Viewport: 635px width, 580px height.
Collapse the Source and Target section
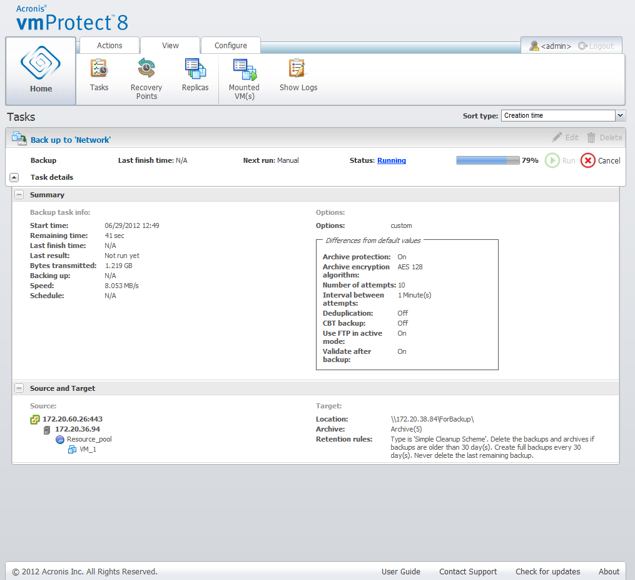19,388
